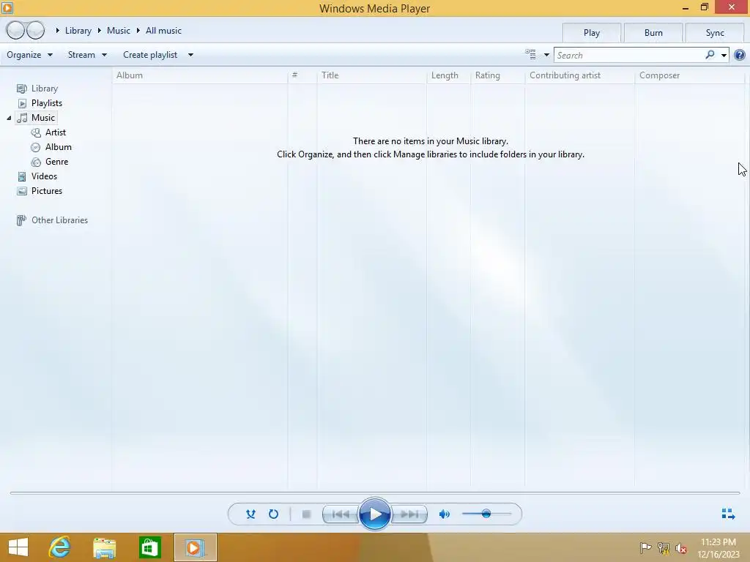Toggle repeat mode button

[273, 514]
